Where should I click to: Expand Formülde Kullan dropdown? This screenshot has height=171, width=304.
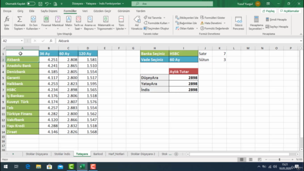pos(169,23)
